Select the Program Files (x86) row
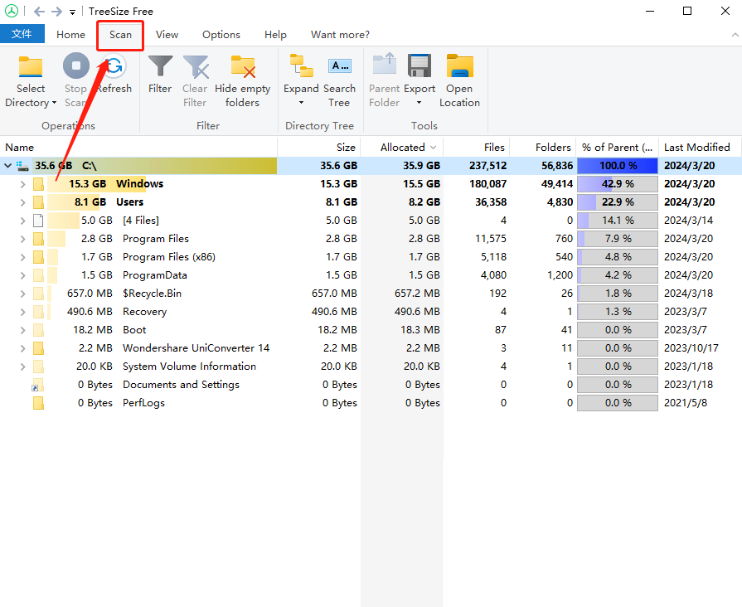The height and width of the screenshot is (607, 742). [x=168, y=257]
